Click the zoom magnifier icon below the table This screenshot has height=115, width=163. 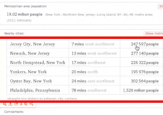tap(5, 104)
